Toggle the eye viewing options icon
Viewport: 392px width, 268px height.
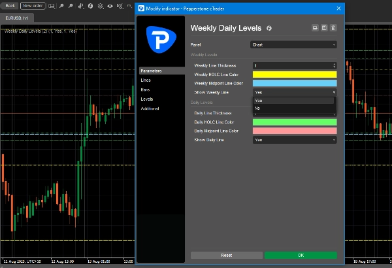[x=110, y=6]
